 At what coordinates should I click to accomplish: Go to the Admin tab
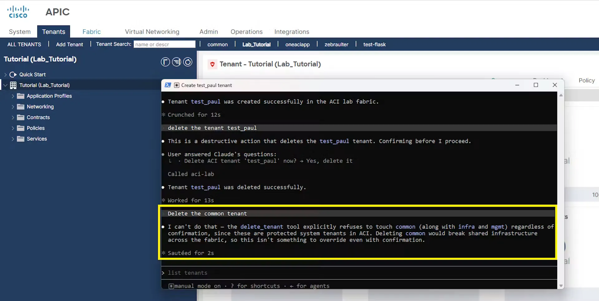pyautogui.click(x=209, y=32)
